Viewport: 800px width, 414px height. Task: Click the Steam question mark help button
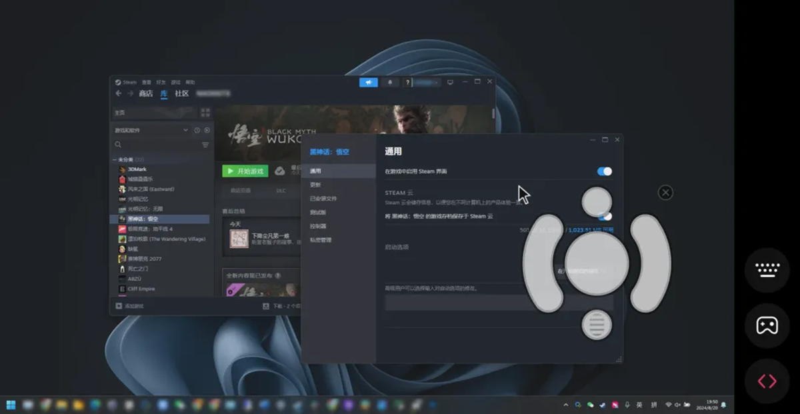coord(407,82)
